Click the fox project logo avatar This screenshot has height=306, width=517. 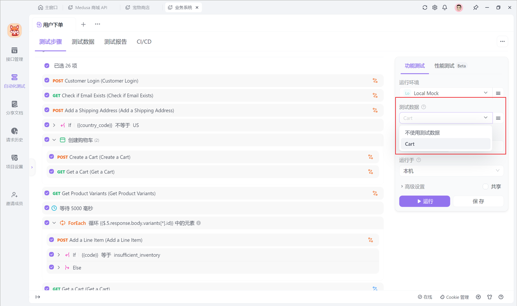[15, 30]
